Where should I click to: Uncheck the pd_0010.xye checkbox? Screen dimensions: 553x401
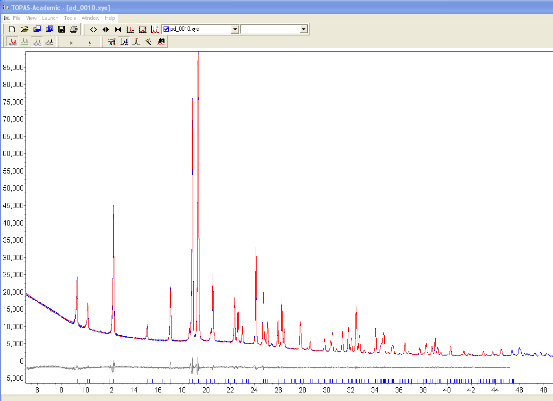point(166,29)
